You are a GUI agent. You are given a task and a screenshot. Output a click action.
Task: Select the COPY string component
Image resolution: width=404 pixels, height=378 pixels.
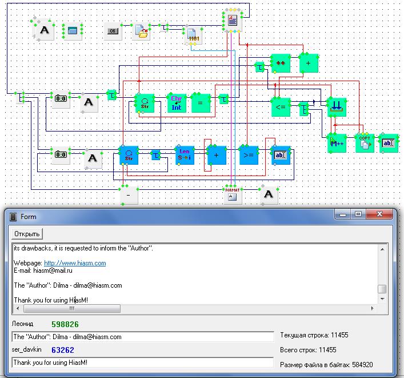click(364, 143)
